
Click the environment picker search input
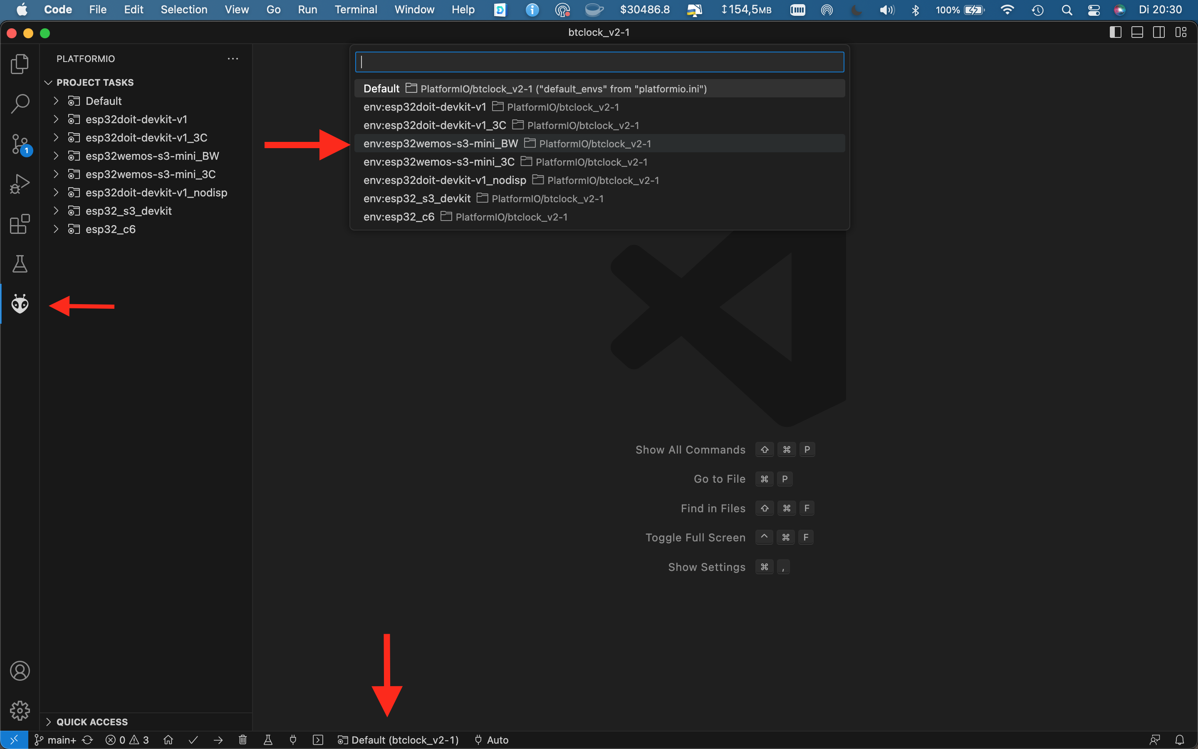click(599, 62)
